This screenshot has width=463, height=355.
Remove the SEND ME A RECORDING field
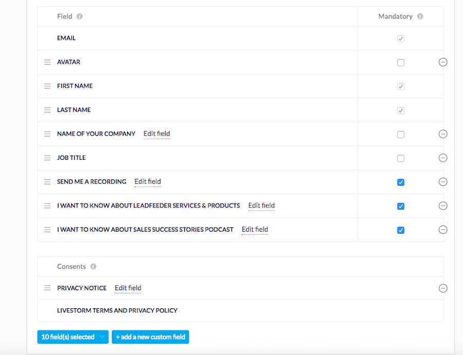[443, 181]
